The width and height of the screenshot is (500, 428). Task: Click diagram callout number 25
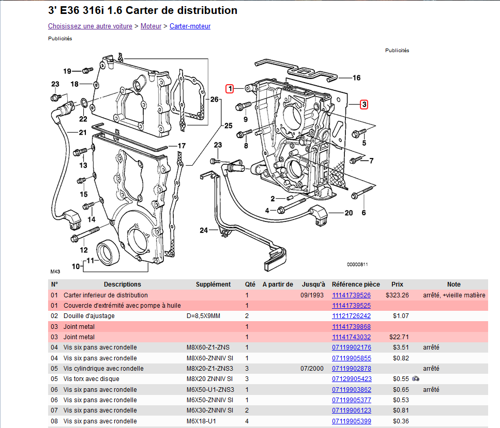[x=229, y=125]
